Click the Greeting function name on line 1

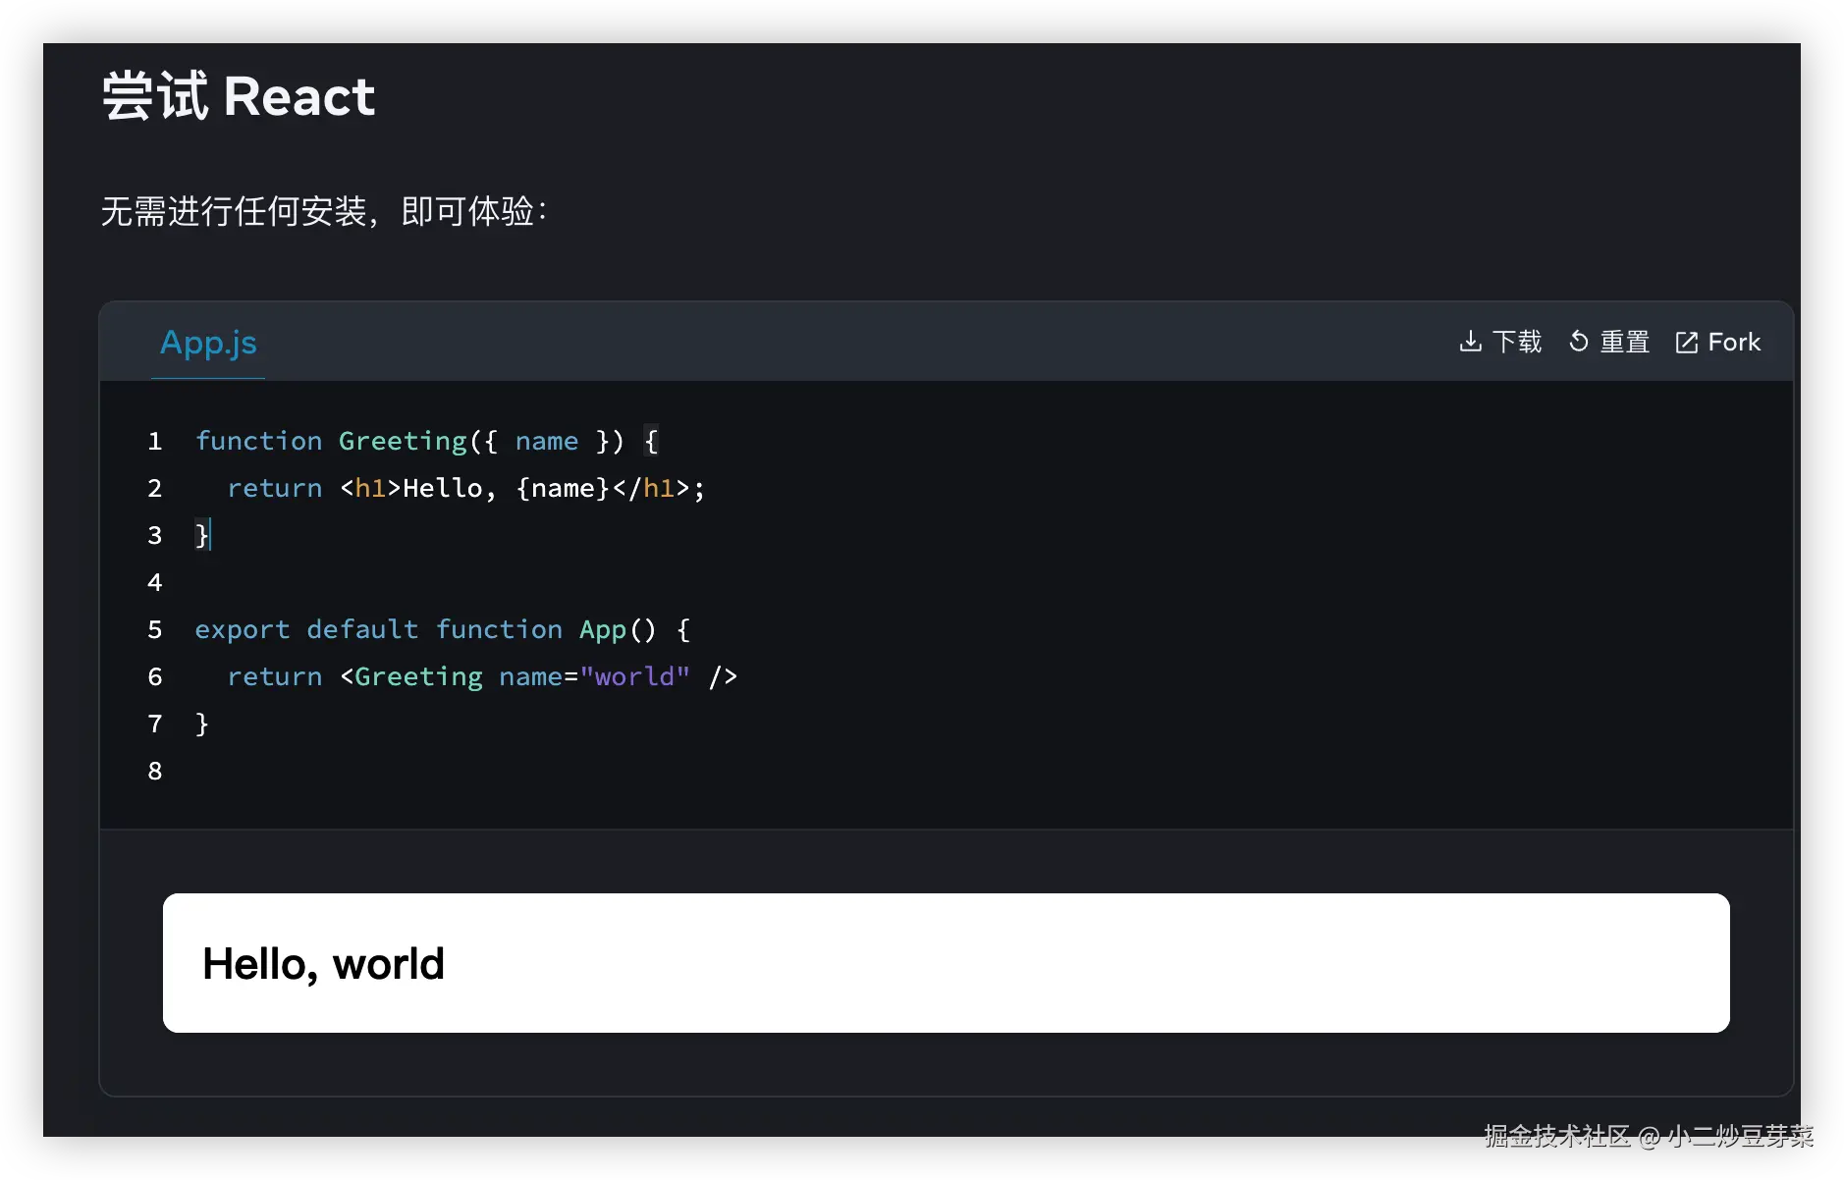click(403, 441)
